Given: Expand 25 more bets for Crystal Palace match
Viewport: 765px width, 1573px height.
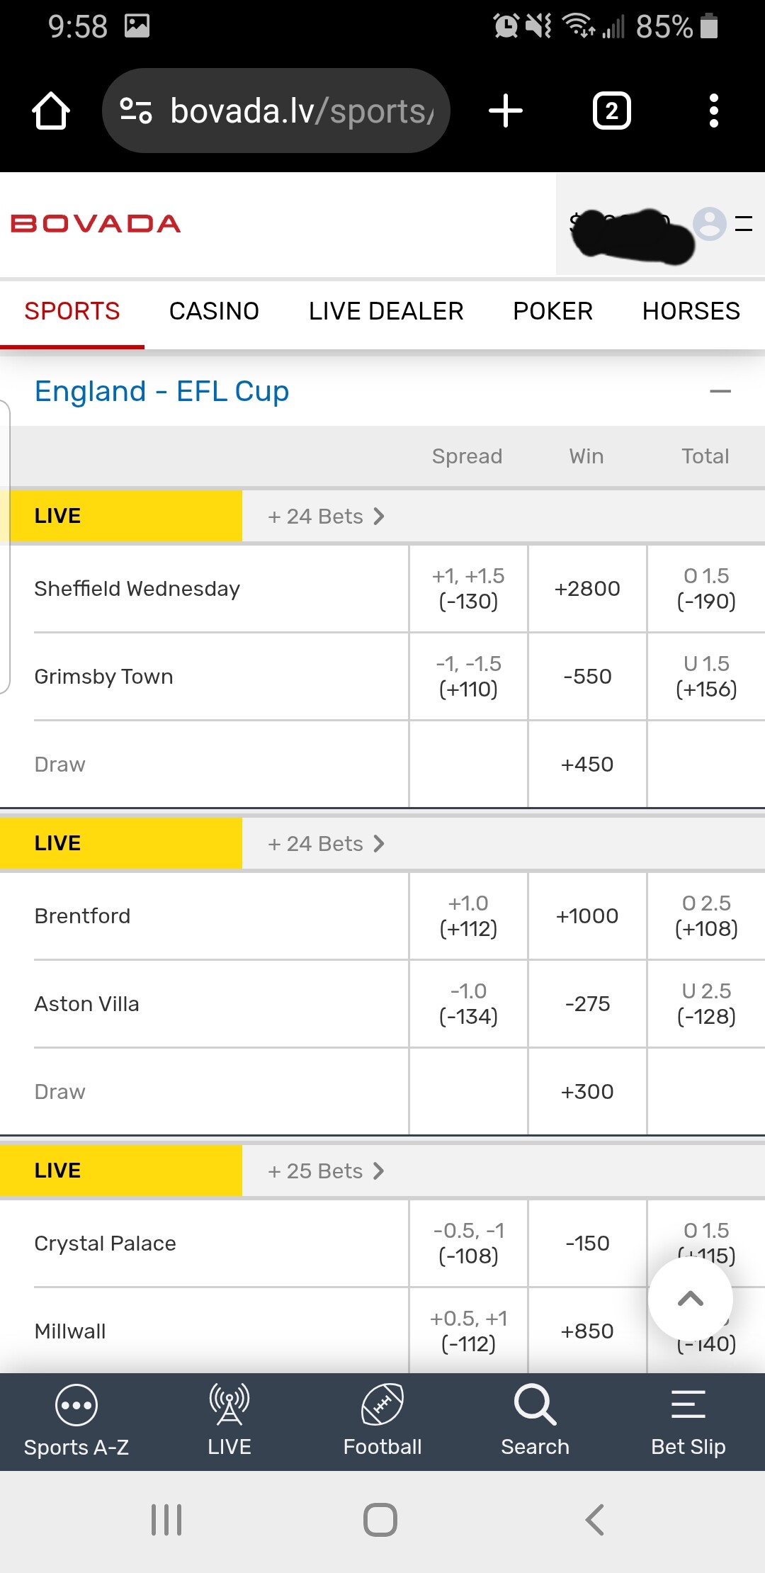Looking at the screenshot, I should tap(326, 1171).
